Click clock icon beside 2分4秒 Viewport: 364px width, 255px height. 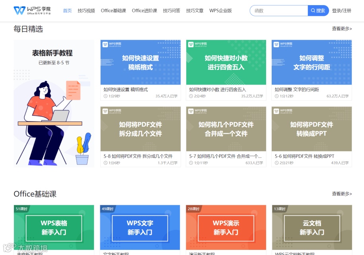[x=191, y=96]
